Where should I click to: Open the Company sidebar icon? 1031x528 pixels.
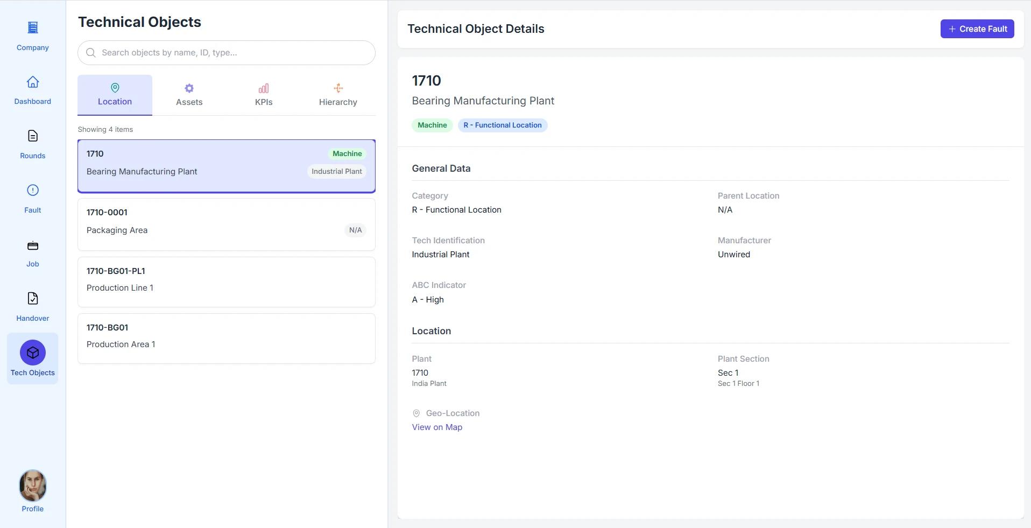(33, 27)
